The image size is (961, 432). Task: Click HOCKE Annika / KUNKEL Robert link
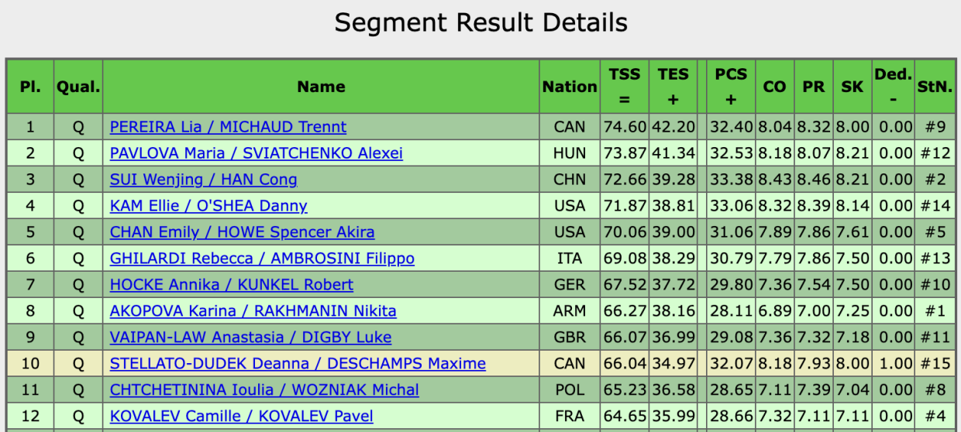pyautogui.click(x=231, y=285)
